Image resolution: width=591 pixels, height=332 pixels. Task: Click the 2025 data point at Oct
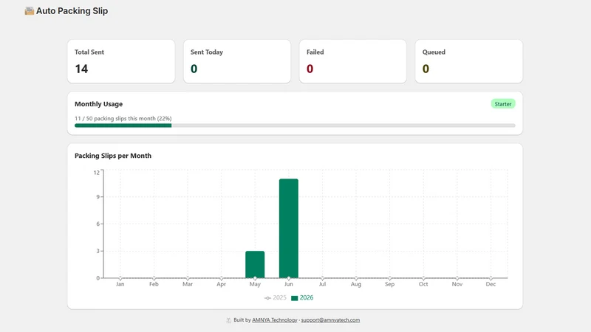coord(423,278)
